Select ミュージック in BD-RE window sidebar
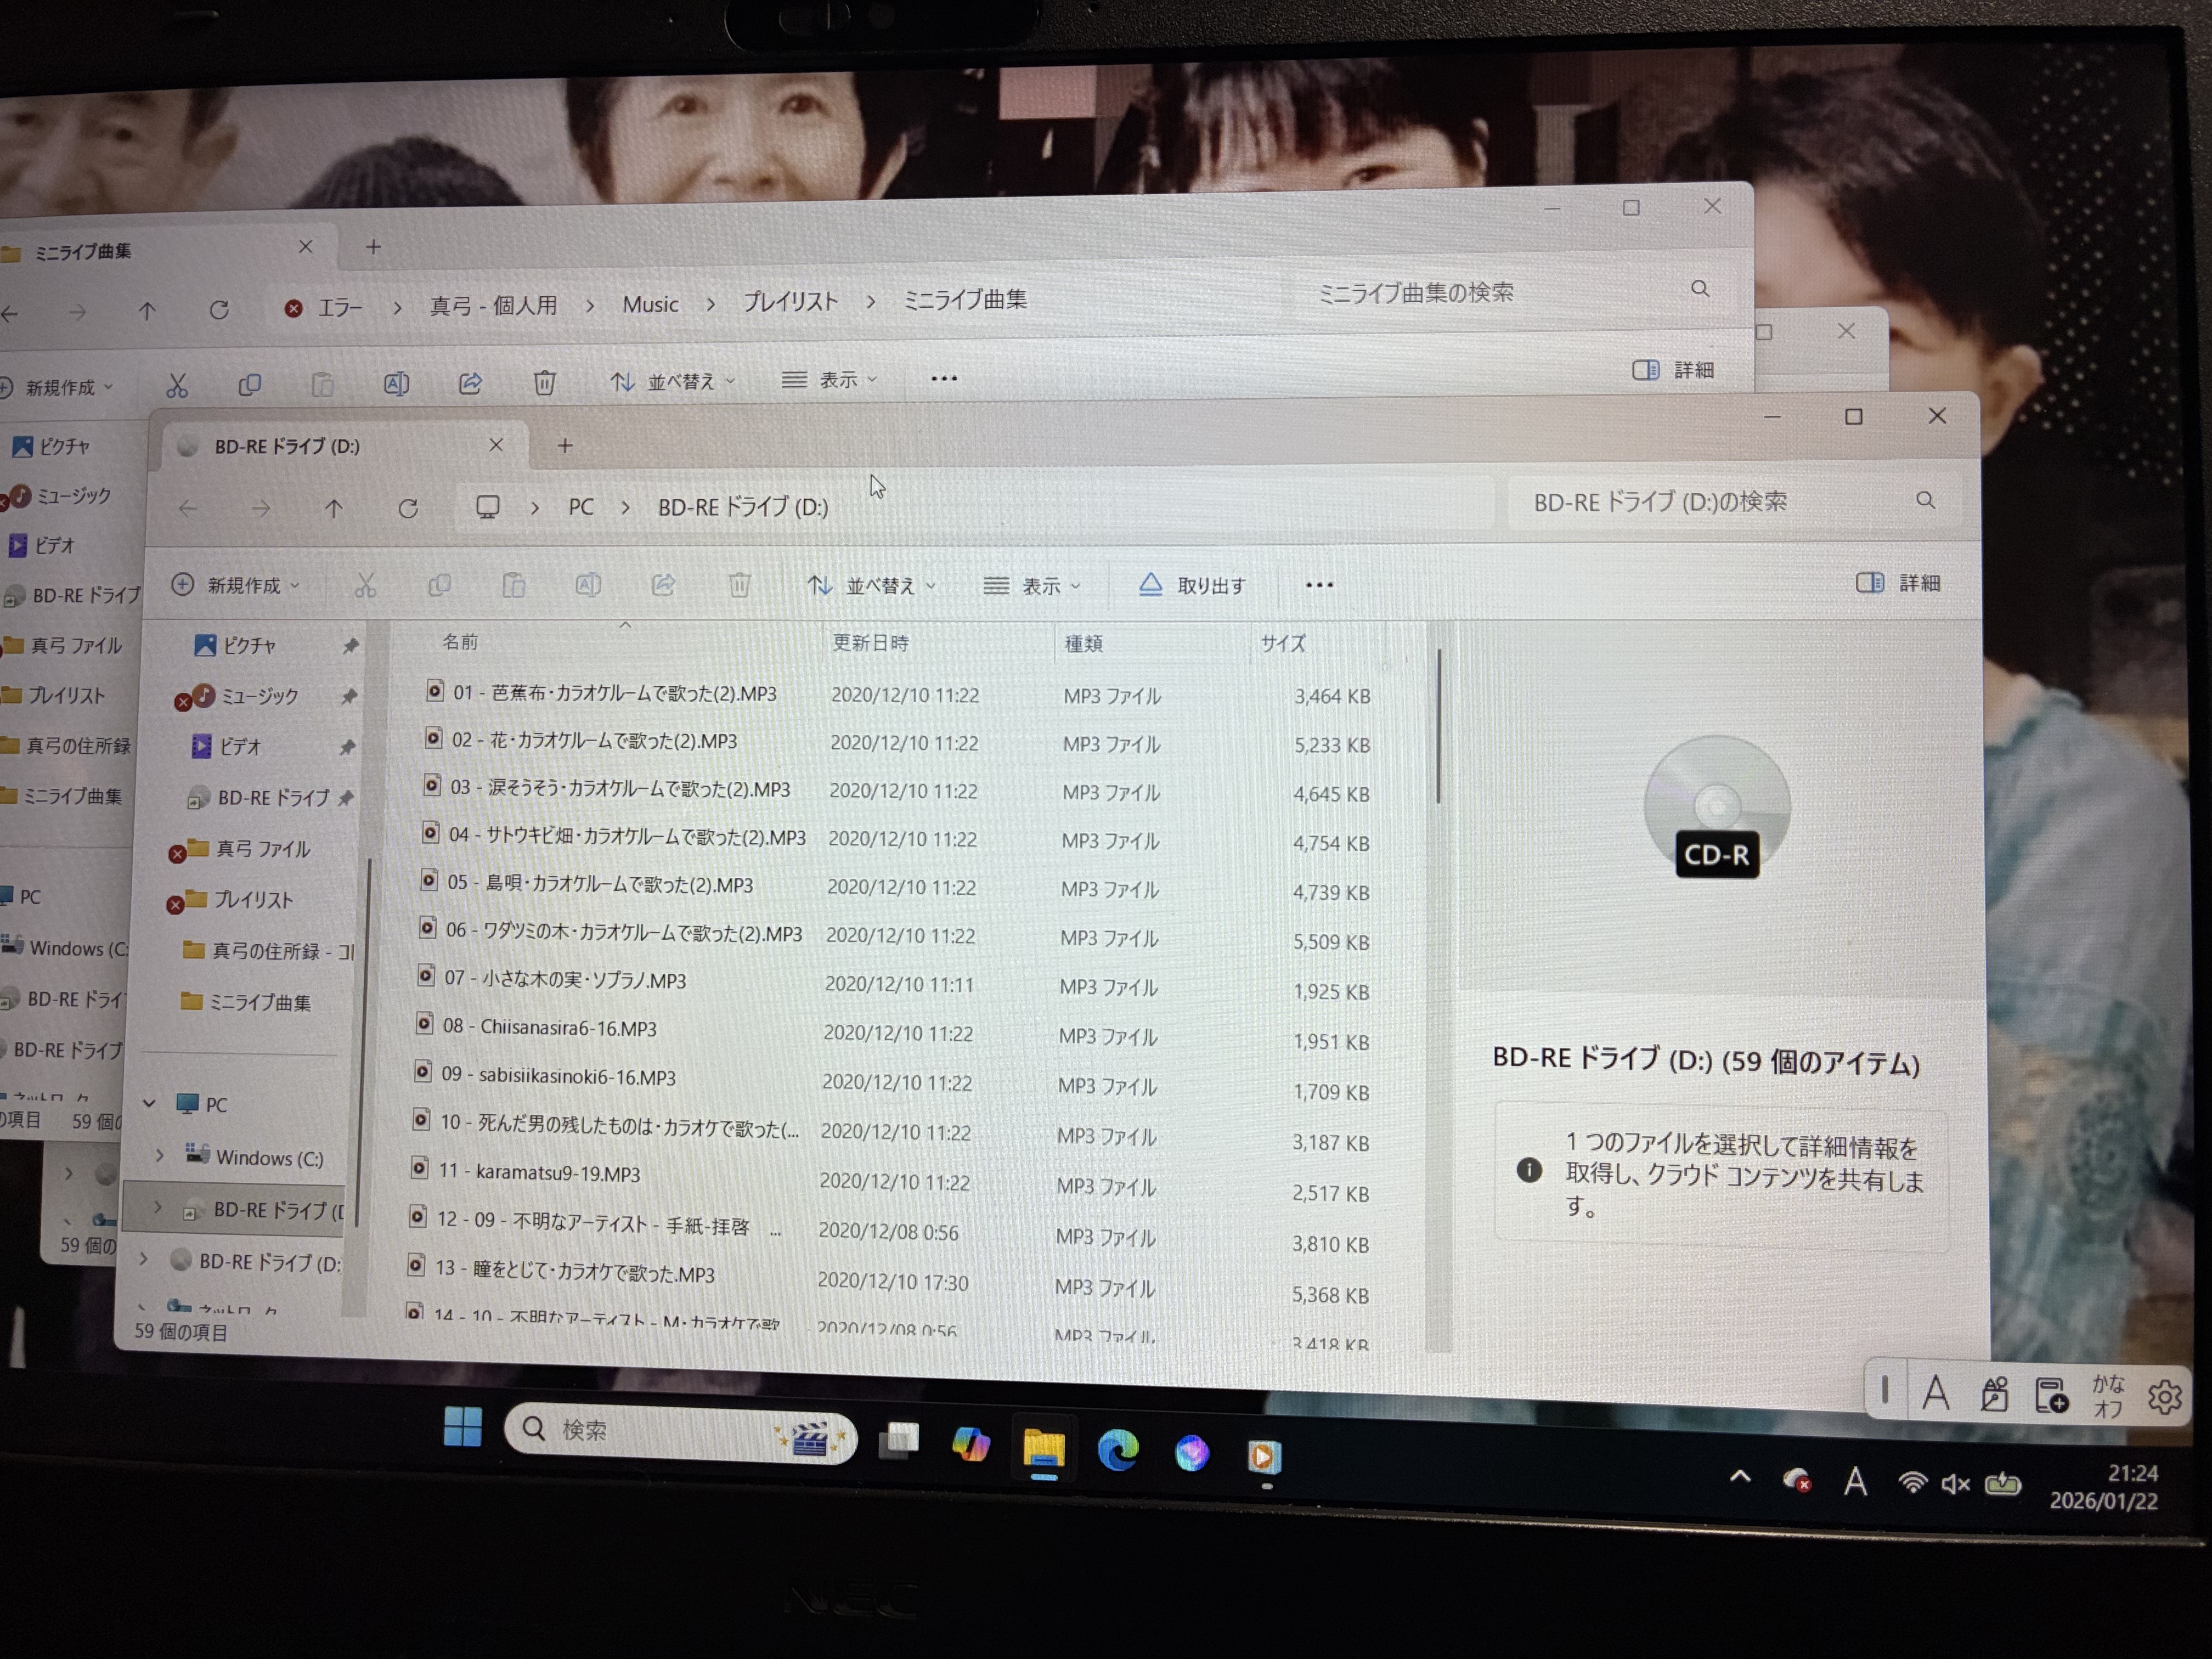Image resolution: width=2212 pixels, height=1659 pixels. (x=259, y=696)
